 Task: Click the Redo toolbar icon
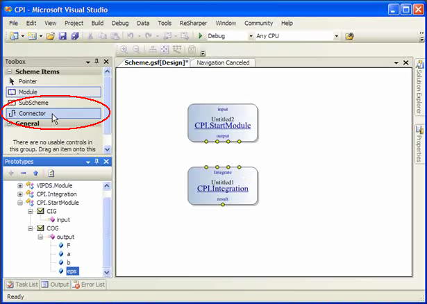click(148, 36)
